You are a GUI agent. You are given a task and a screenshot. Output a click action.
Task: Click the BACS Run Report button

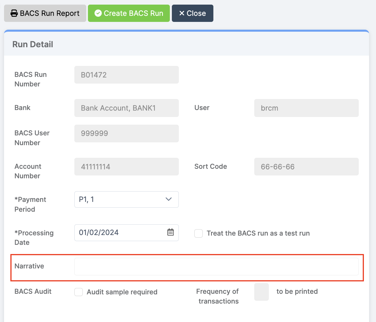coord(45,13)
